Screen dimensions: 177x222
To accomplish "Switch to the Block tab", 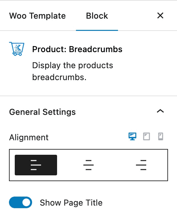I will pos(97,15).
